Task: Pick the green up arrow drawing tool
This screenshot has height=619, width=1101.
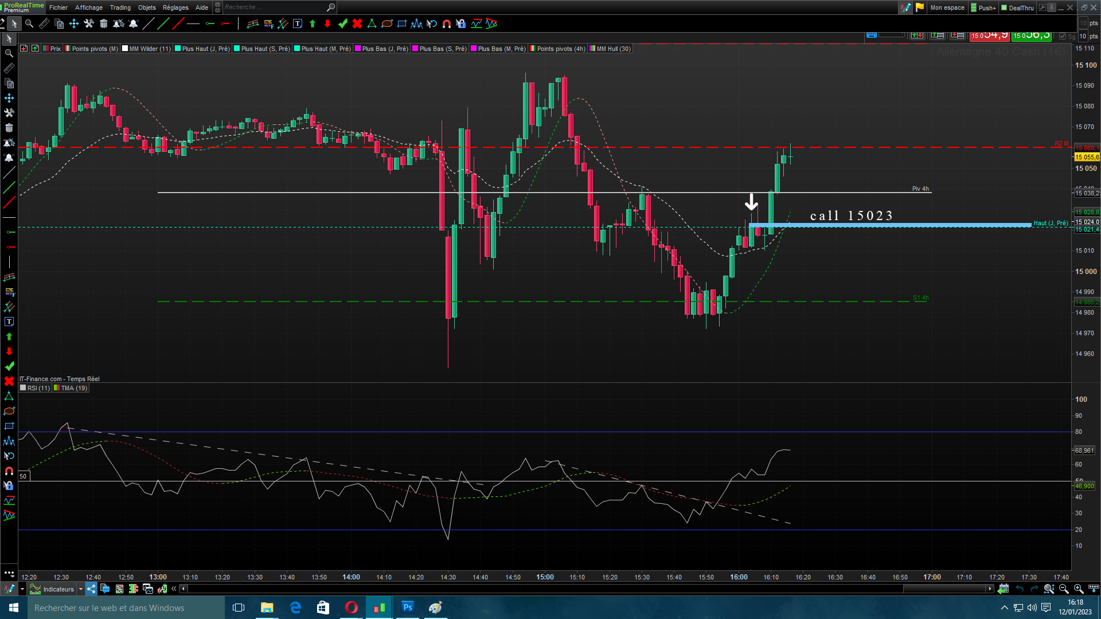Action: tap(313, 23)
